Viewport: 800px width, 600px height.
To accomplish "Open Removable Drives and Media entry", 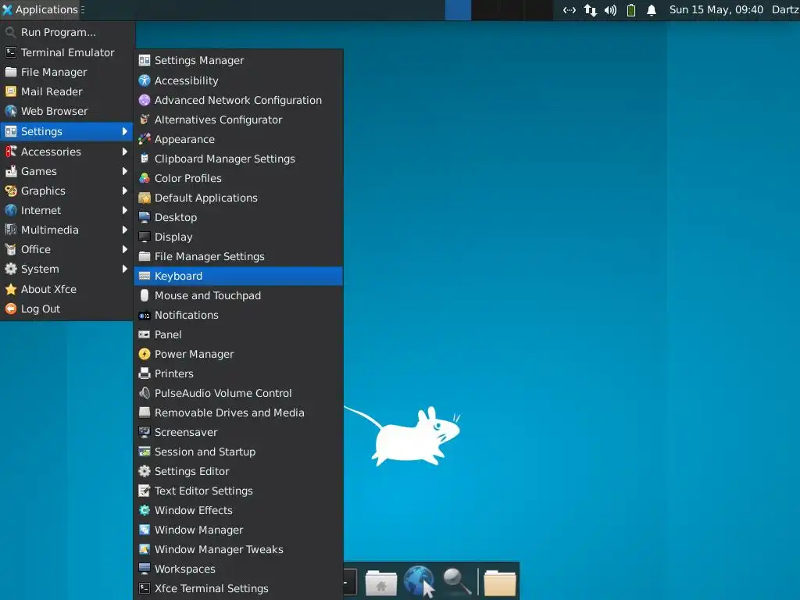I will click(238, 412).
